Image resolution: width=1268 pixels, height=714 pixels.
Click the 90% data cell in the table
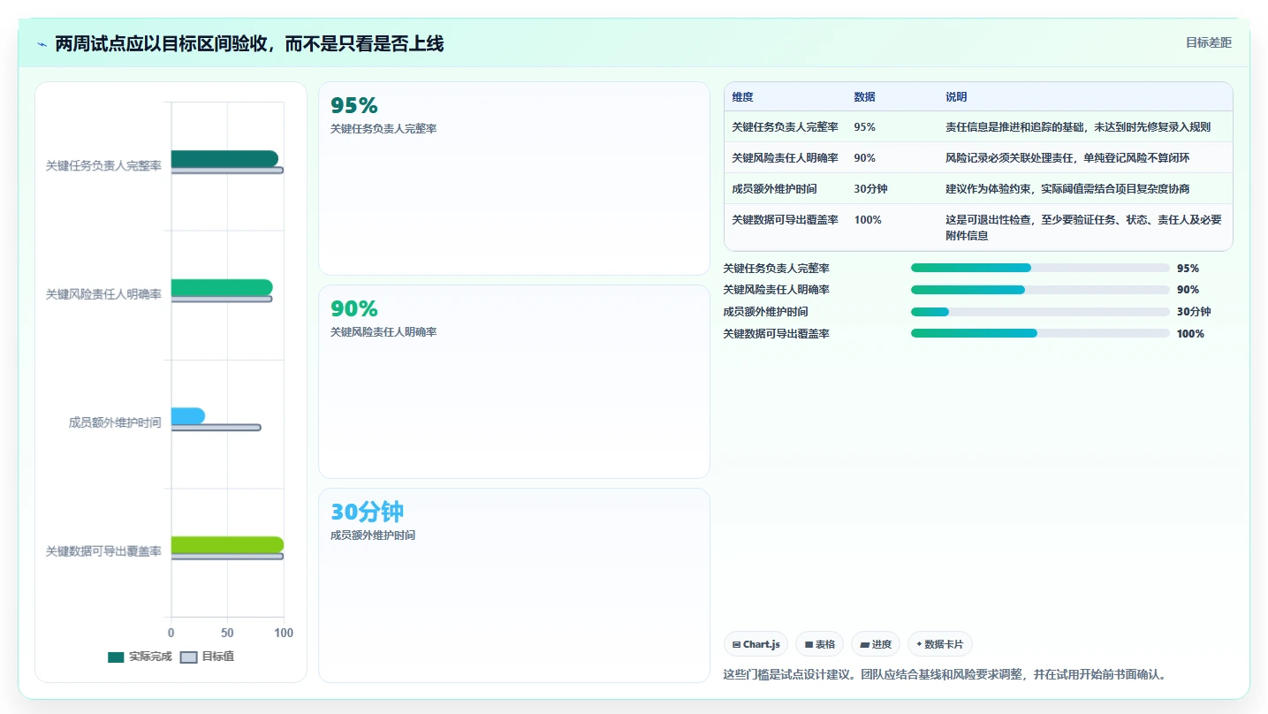click(x=864, y=158)
